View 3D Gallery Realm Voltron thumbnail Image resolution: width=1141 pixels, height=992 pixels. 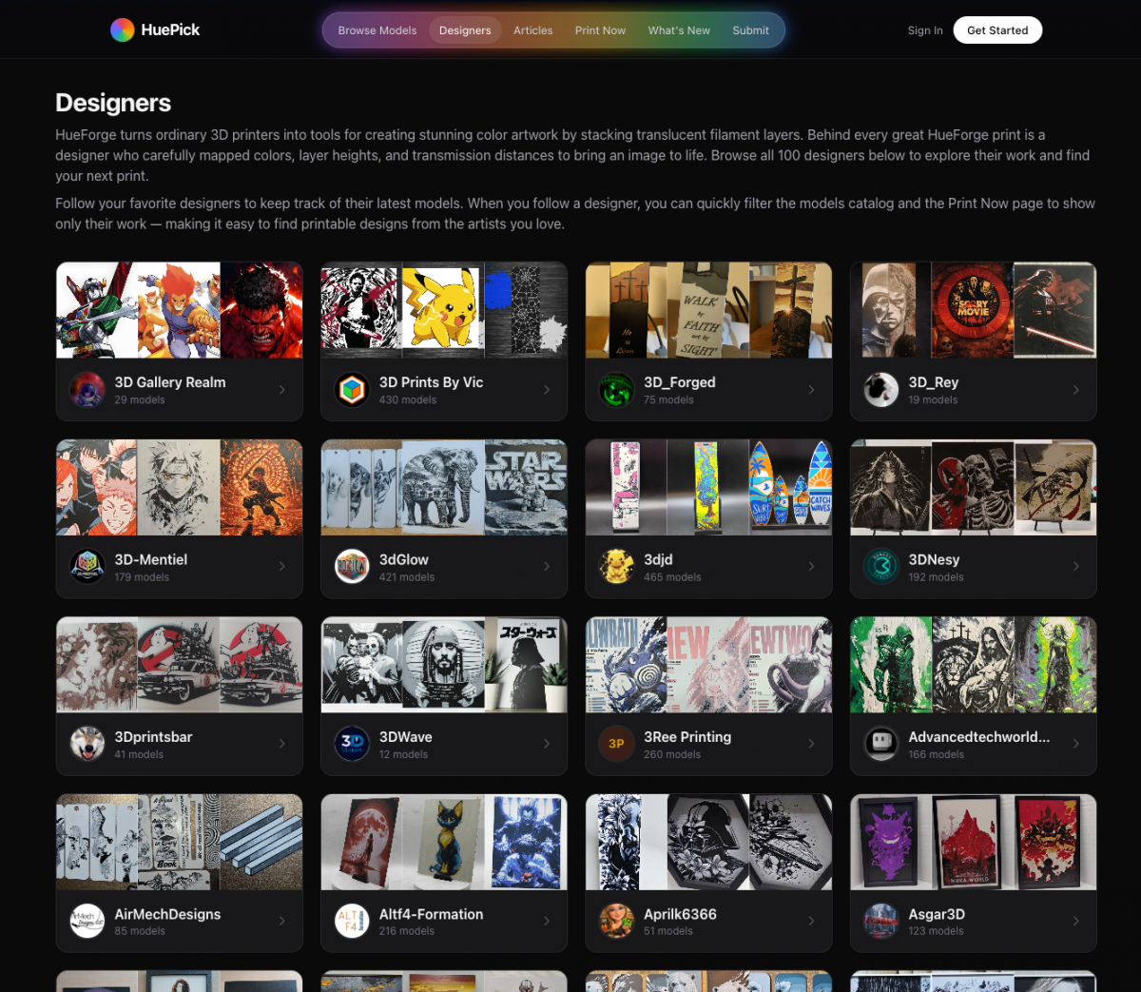pos(97,310)
